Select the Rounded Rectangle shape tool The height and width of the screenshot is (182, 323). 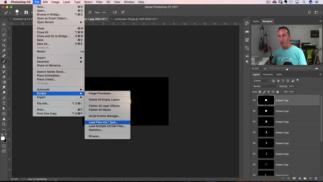[x=4, y=114]
